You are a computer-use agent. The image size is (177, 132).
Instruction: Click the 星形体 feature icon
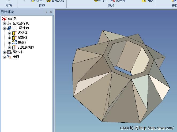click(x=14, y=38)
